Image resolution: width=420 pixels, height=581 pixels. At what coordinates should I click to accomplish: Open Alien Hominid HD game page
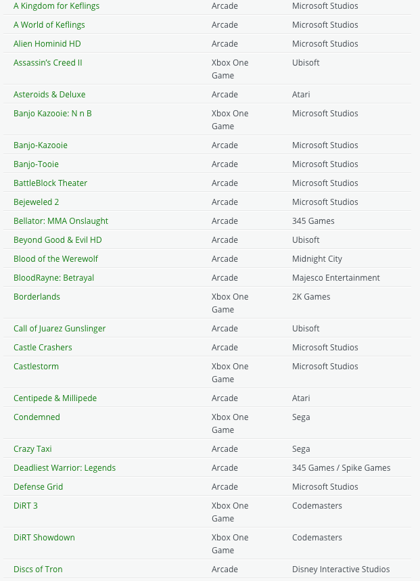coord(47,44)
